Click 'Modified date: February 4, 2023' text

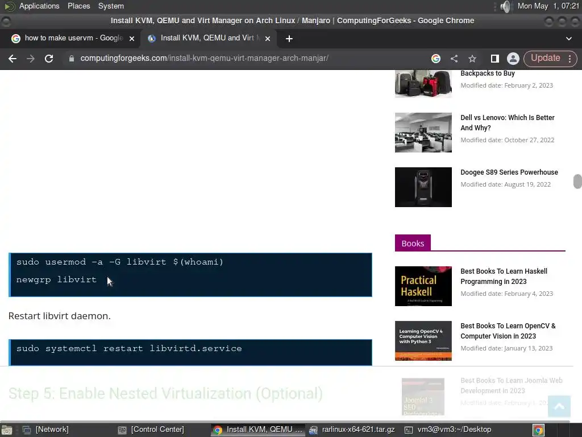pos(506,294)
